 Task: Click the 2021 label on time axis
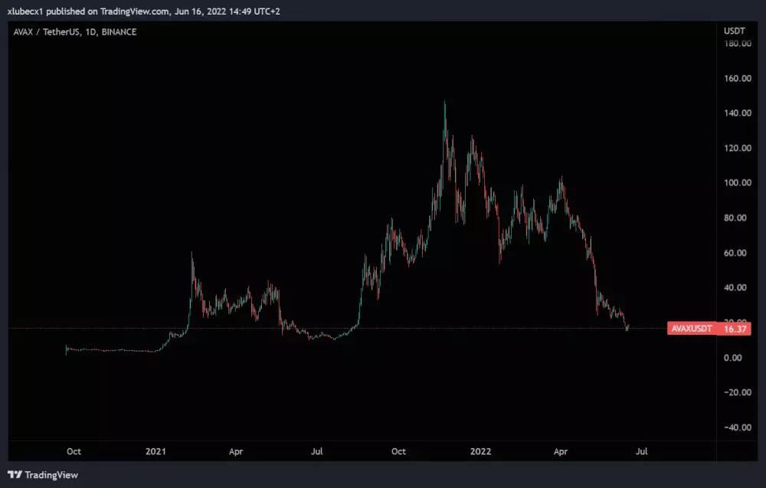[156, 452]
